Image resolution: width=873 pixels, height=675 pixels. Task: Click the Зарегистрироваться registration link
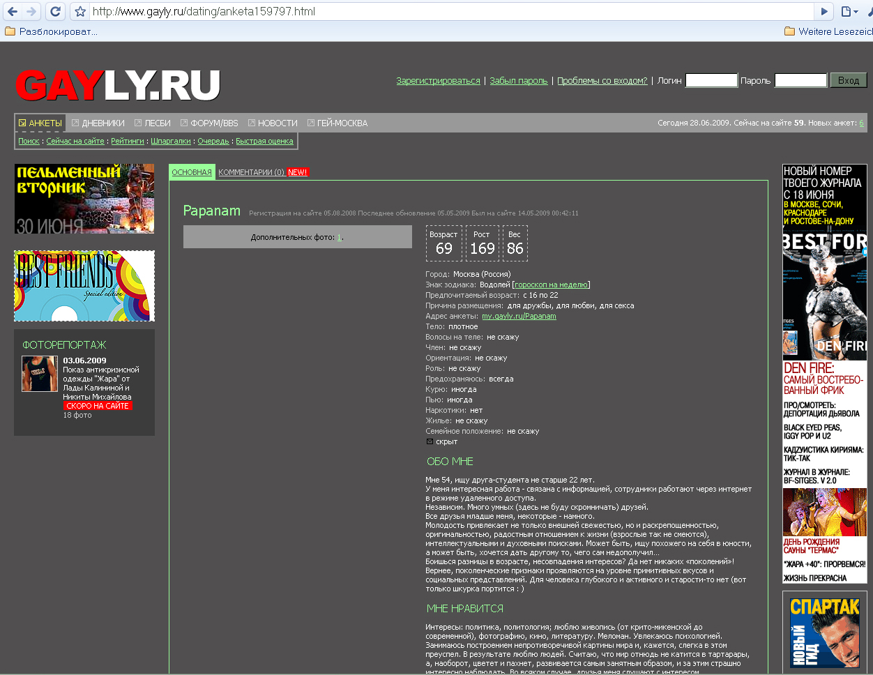tap(438, 81)
